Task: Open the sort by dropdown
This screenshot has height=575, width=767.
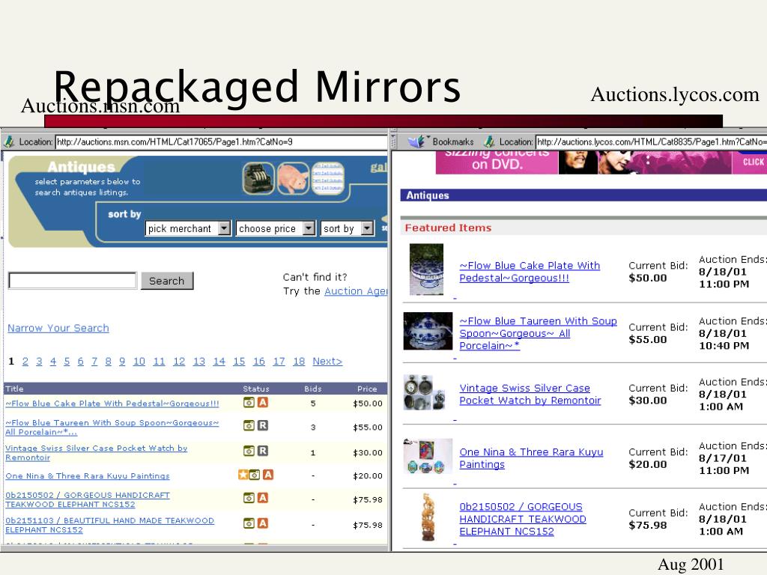Action: coord(348,228)
